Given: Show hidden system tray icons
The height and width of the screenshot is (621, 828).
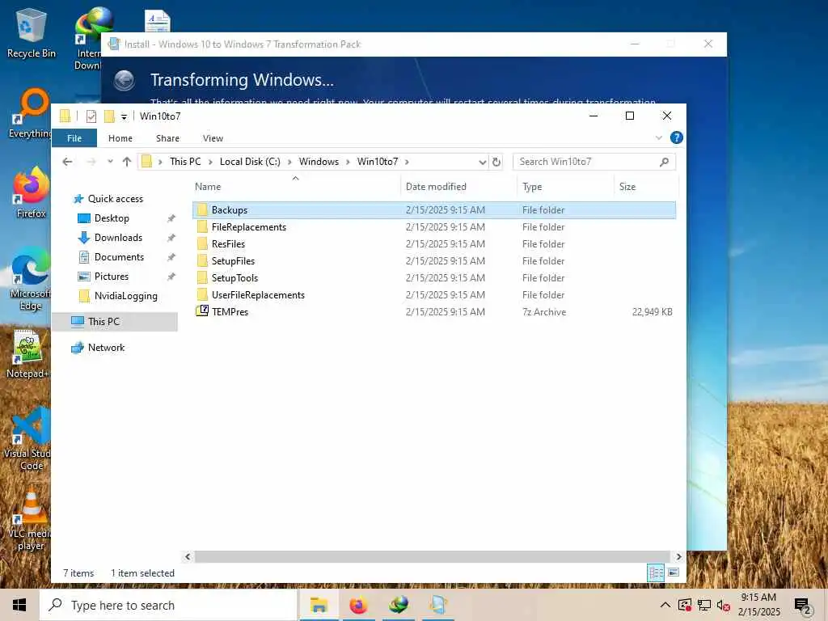Looking at the screenshot, I should point(665,605).
